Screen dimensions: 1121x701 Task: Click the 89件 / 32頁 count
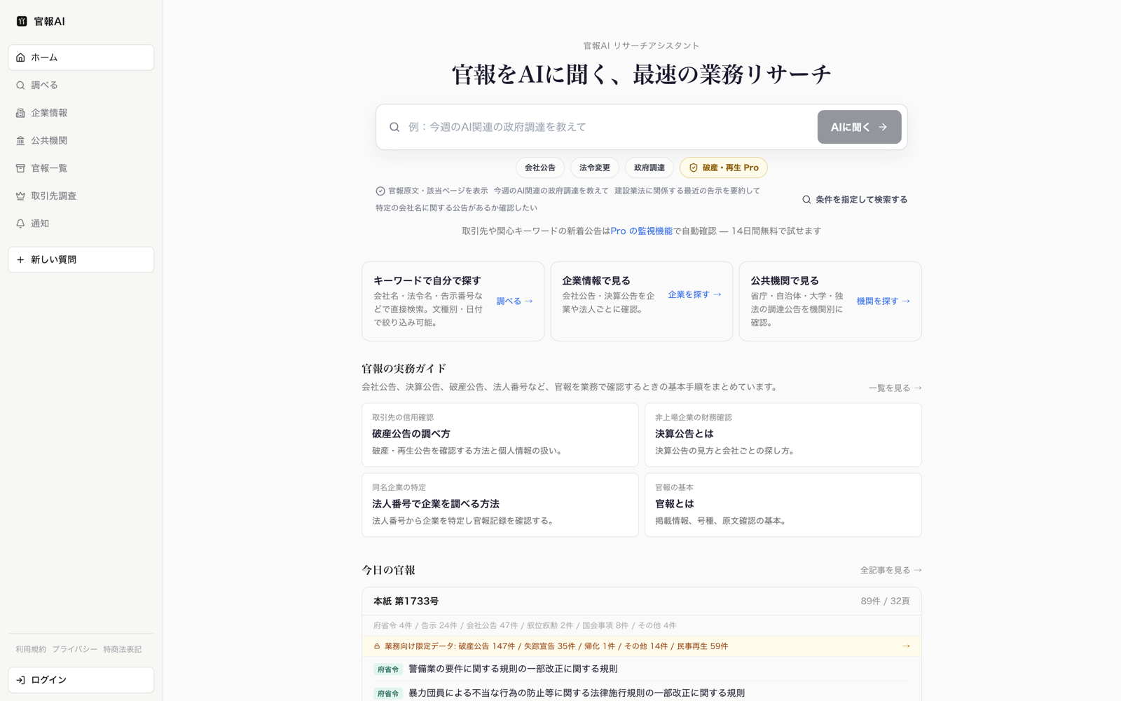coord(885,601)
